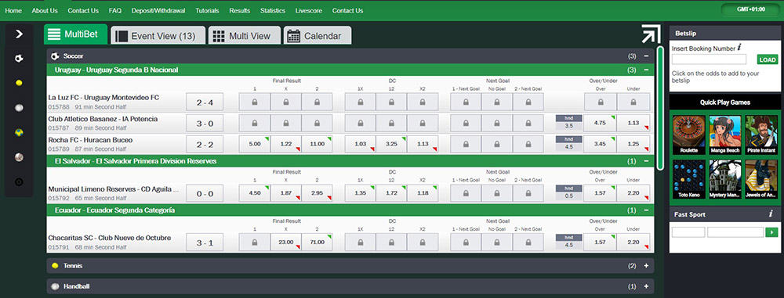784x298 pixels.
Task: Click the first Fast Sport input field
Action: [x=688, y=232]
